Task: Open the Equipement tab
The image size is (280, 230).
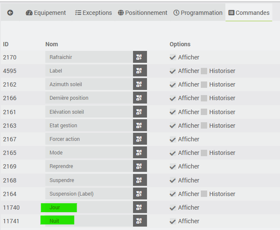Action: (46, 13)
